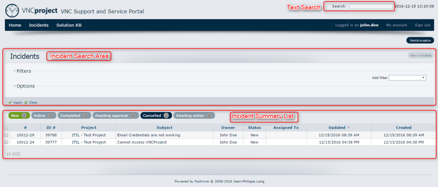Open the Email Credentials are not working incident
438x187 pixels.
[148, 135]
